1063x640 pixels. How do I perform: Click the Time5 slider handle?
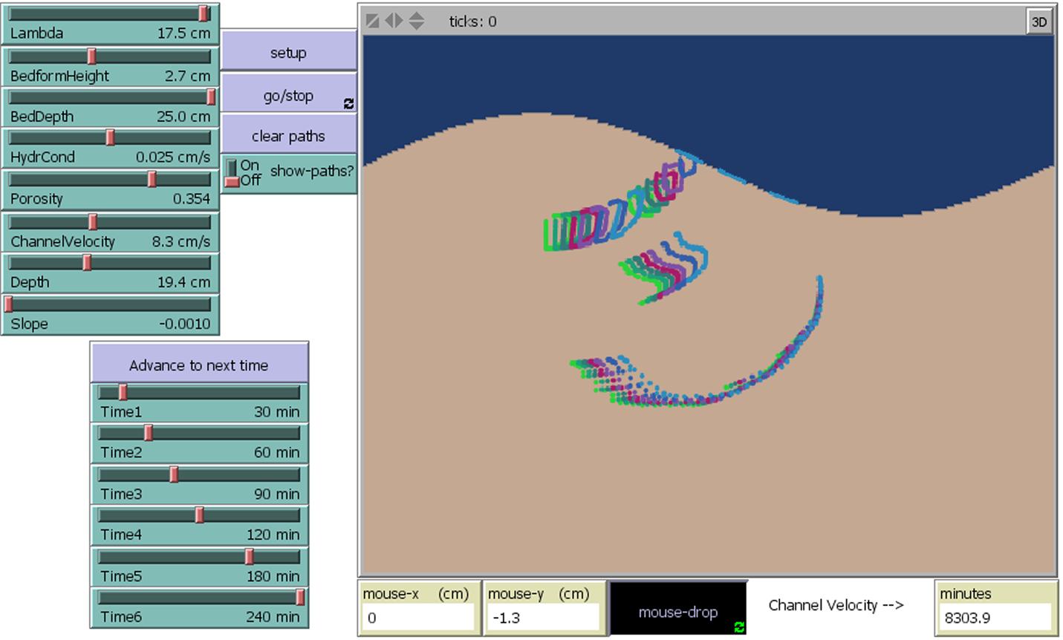pyautogui.click(x=249, y=556)
